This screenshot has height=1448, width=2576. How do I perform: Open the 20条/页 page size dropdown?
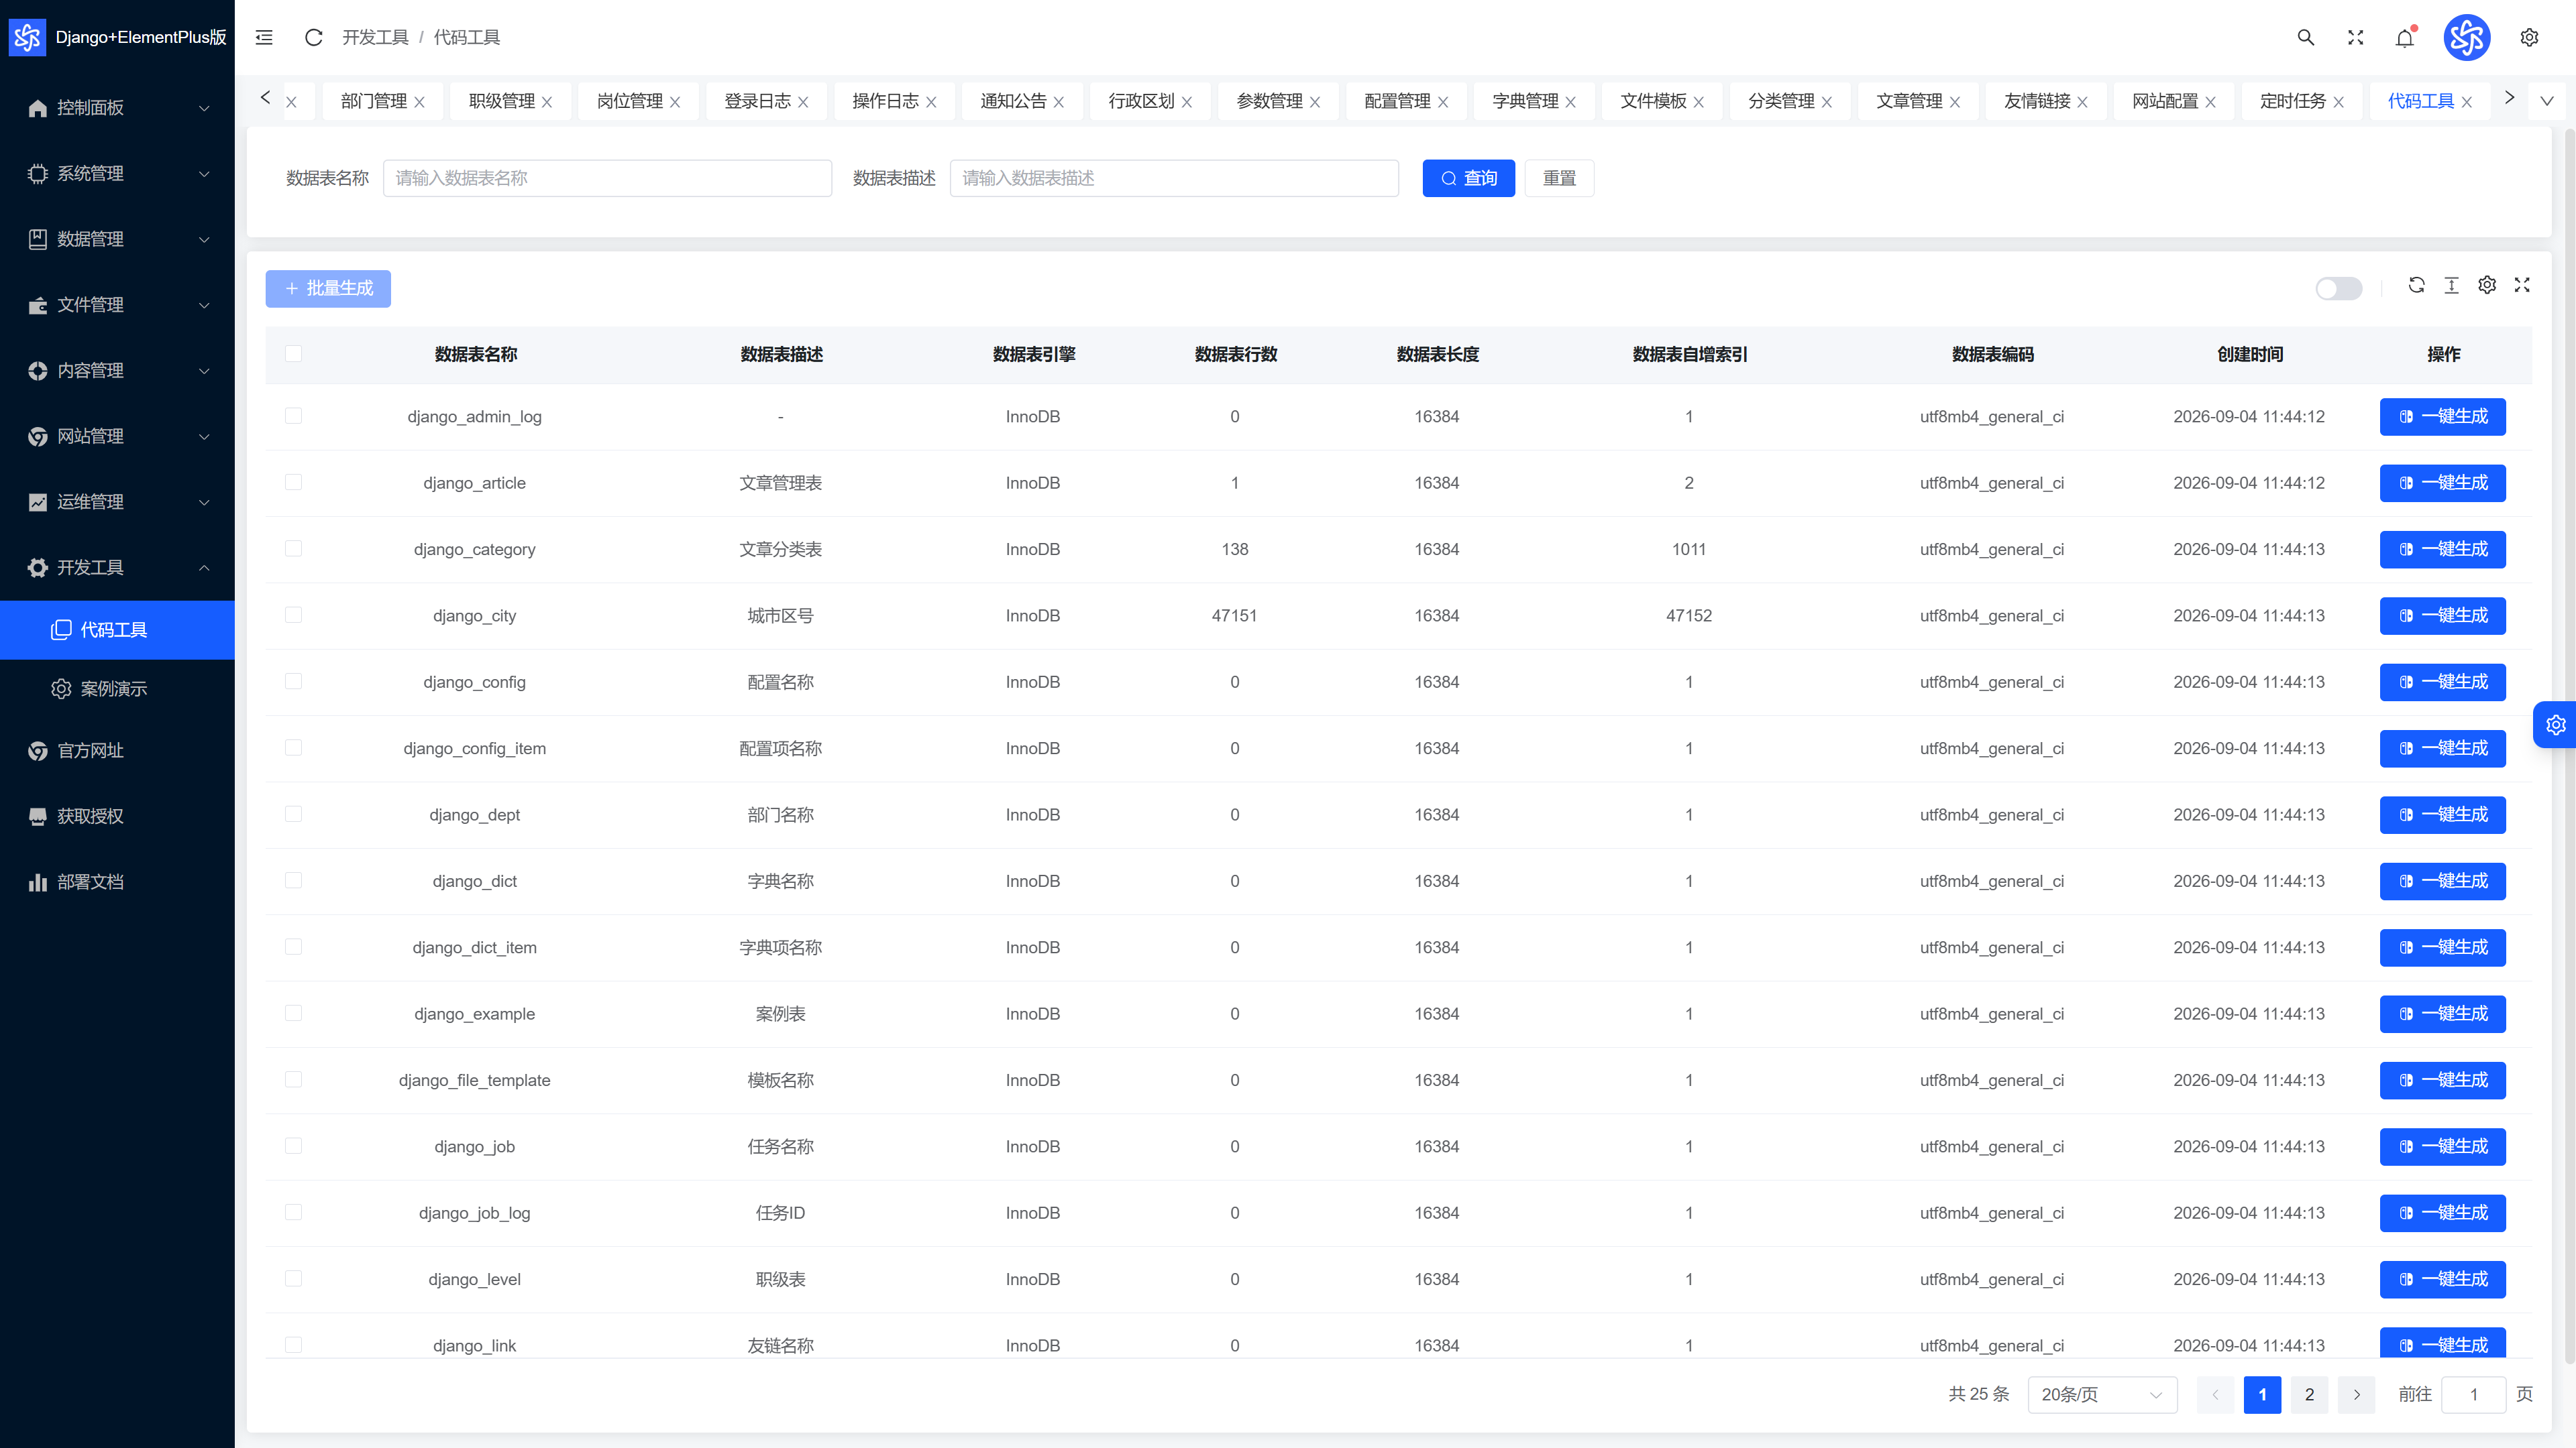2102,1394
